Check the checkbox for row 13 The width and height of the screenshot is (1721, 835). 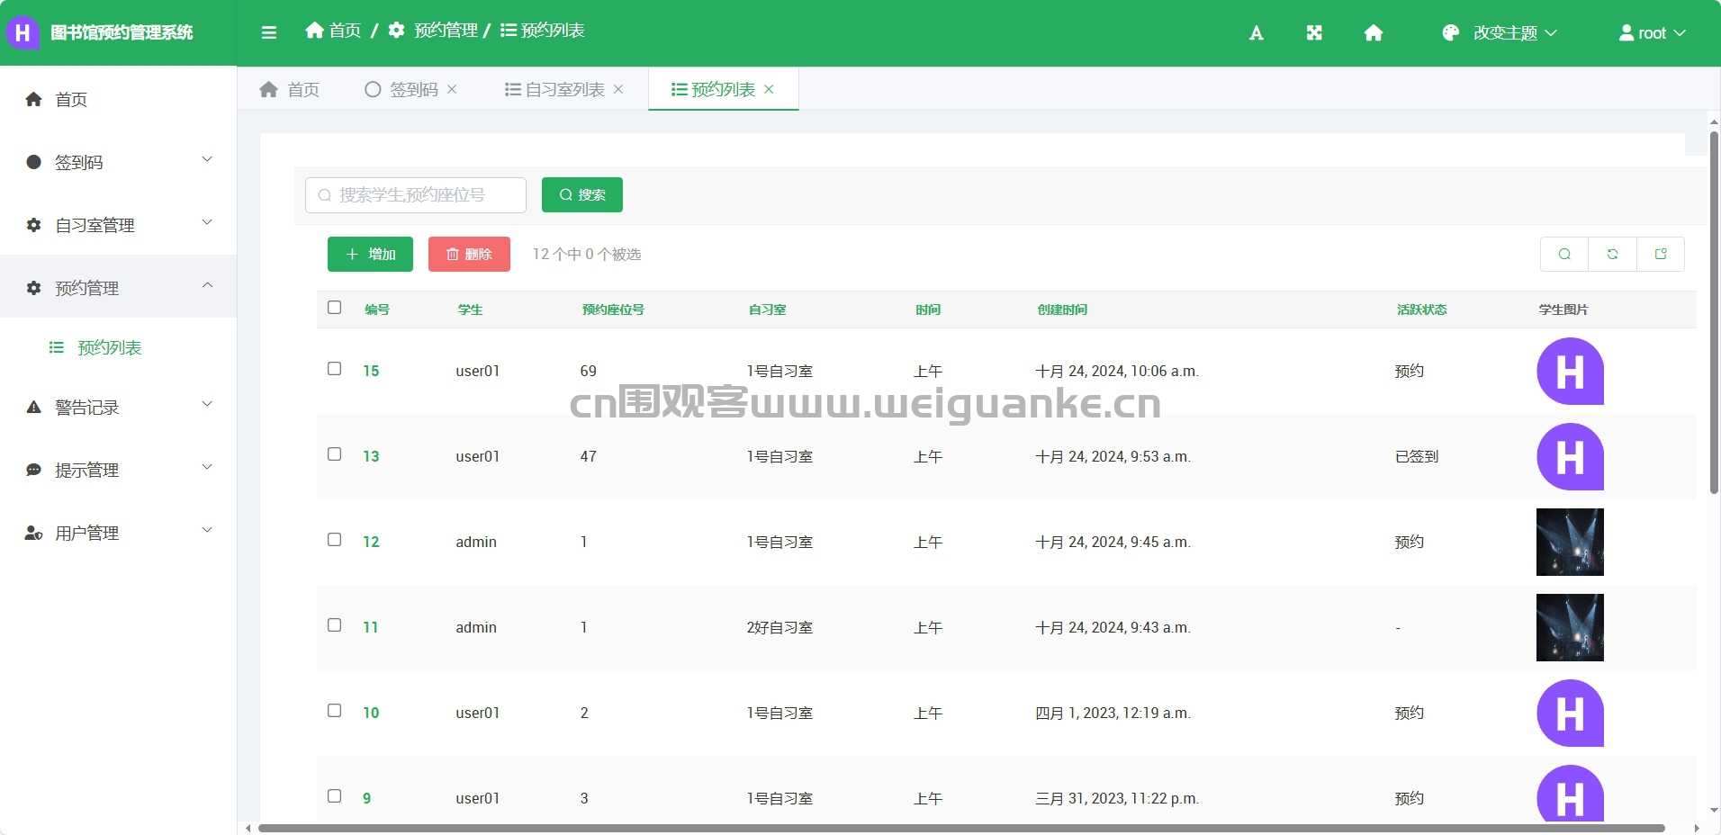tap(335, 454)
